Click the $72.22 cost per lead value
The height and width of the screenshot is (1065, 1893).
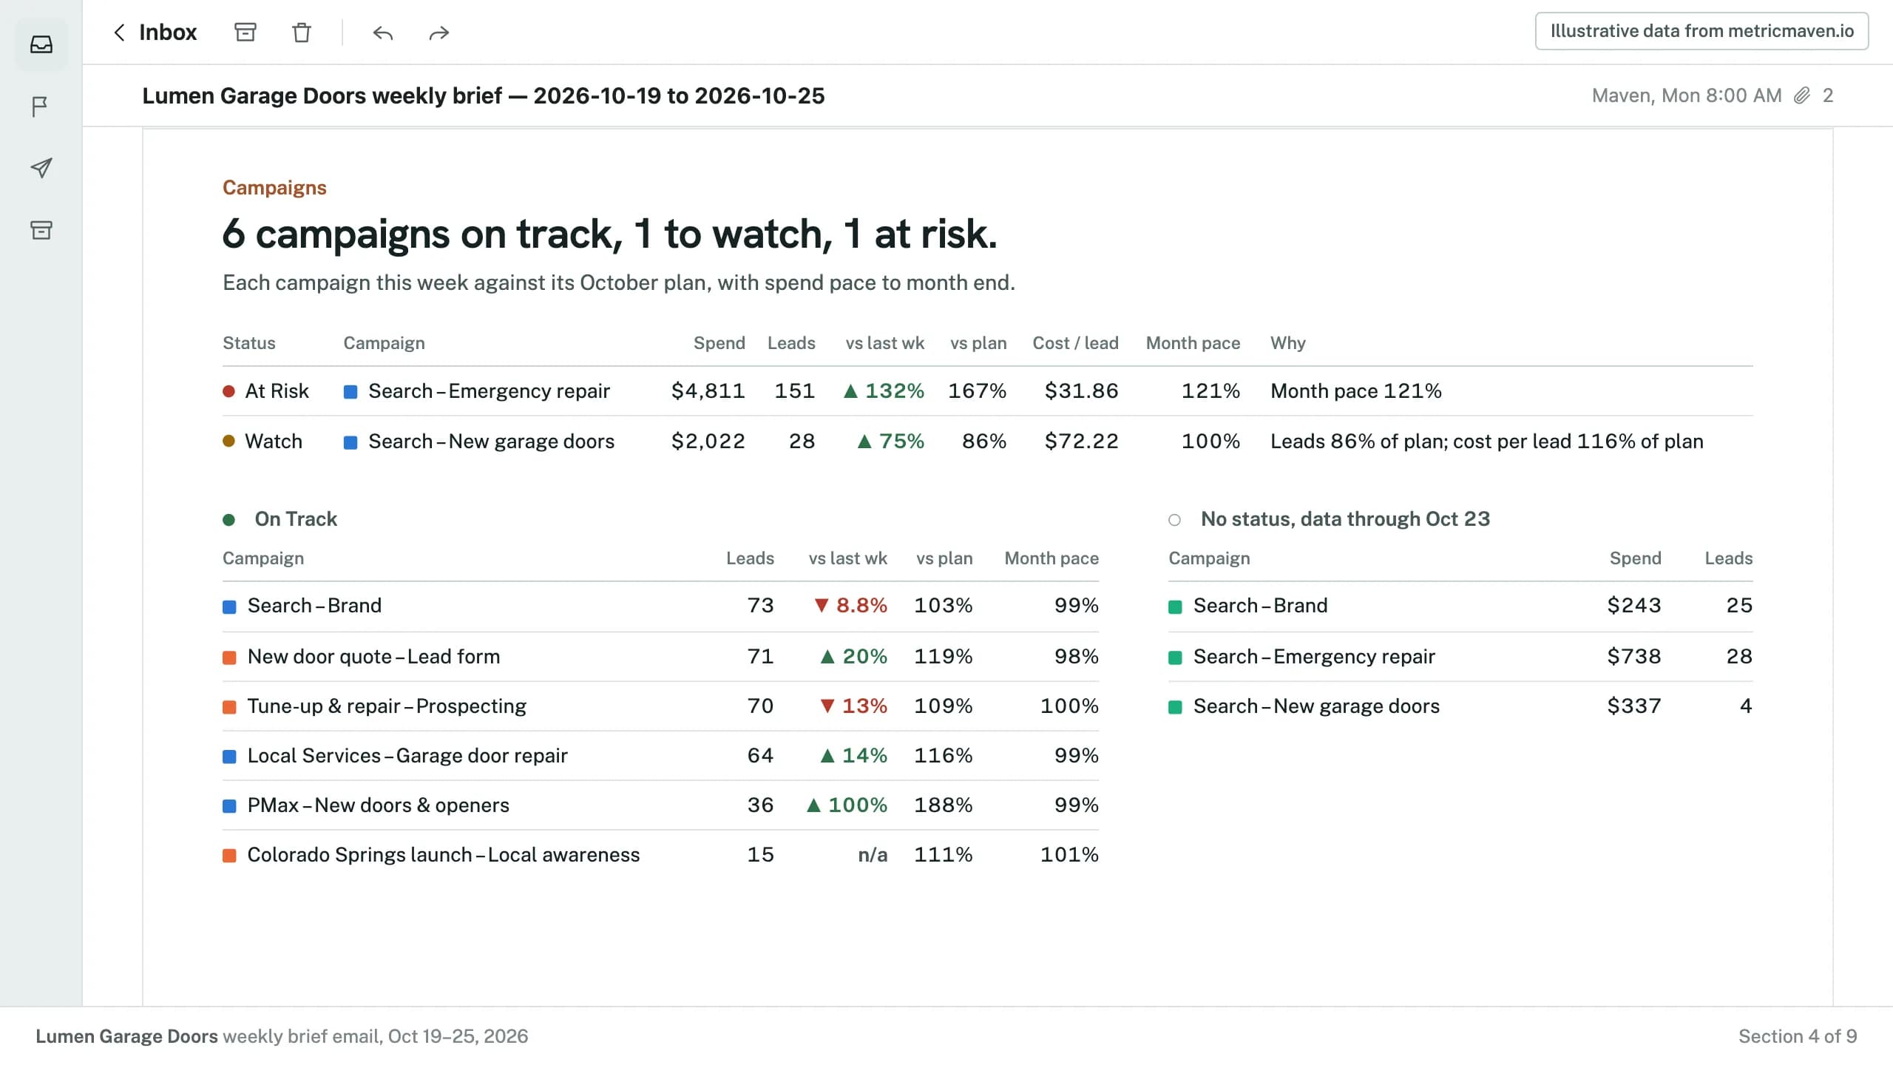[x=1082, y=442]
